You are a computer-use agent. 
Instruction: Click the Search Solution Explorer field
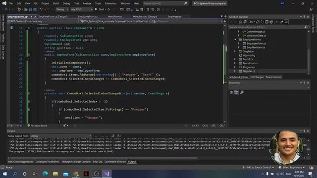click(x=266, y=27)
